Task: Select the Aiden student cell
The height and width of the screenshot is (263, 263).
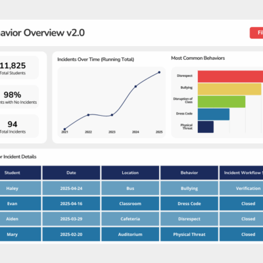Action: [x=20, y=219]
